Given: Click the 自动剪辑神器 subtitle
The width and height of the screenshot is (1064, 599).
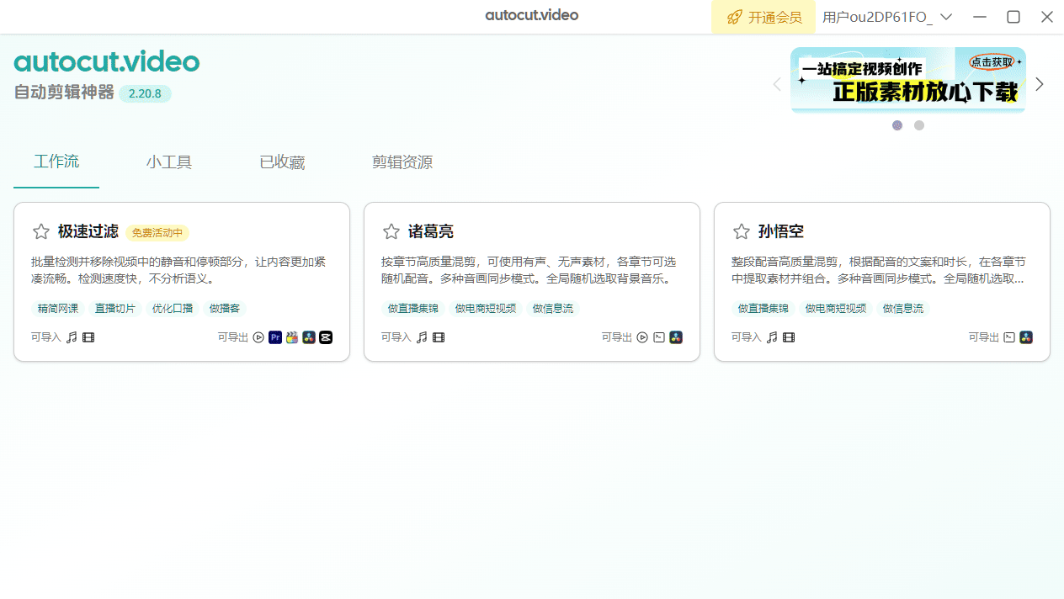Looking at the screenshot, I should coord(64,93).
